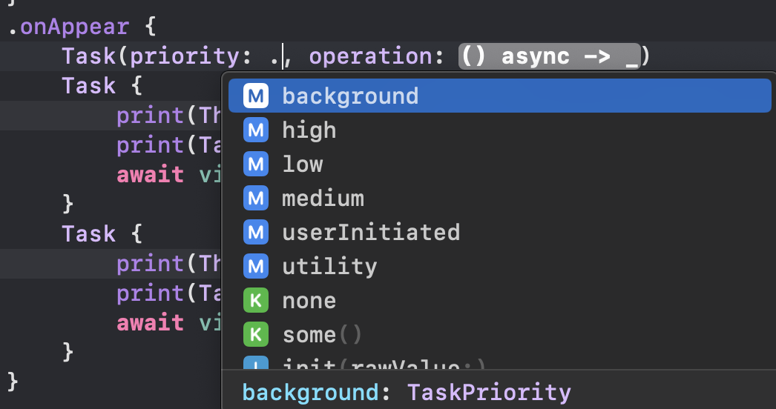
Task: Click the M icon next to 'low'
Action: pos(256,164)
